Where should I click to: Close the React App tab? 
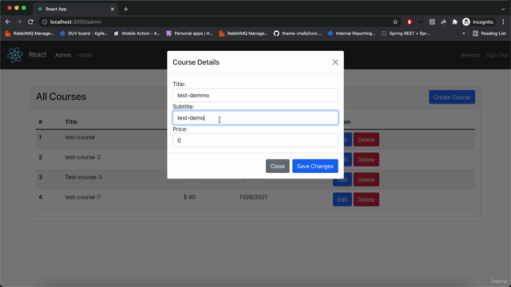point(113,9)
